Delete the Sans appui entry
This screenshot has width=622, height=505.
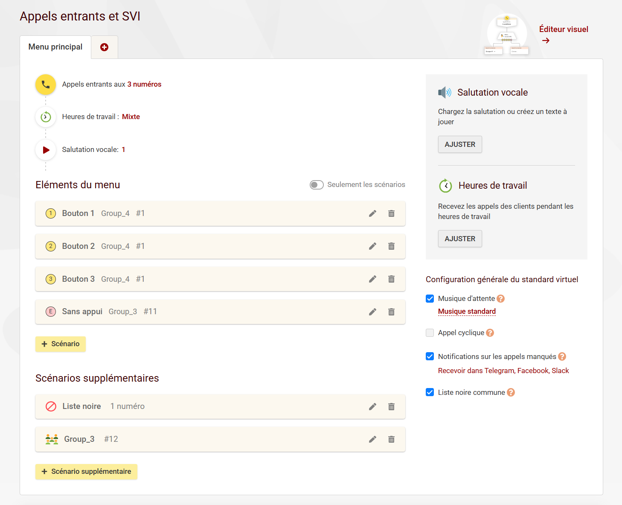coord(391,312)
